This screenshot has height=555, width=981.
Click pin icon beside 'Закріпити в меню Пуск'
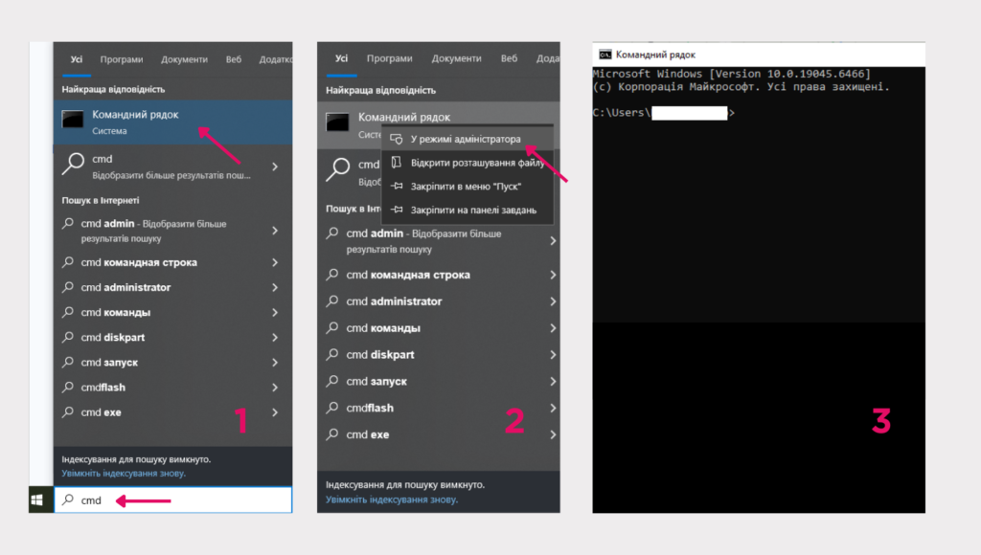point(397,186)
